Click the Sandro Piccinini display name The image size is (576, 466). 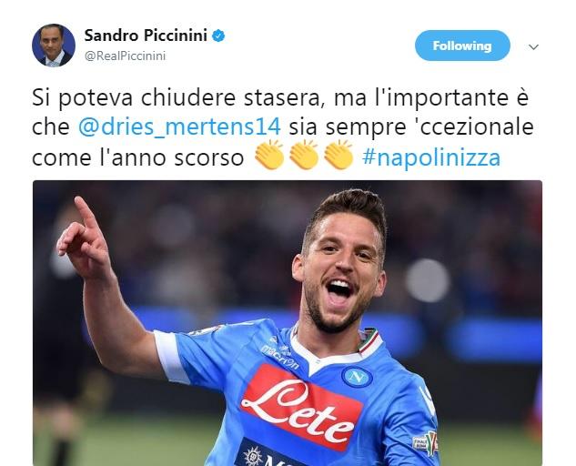[x=146, y=35]
